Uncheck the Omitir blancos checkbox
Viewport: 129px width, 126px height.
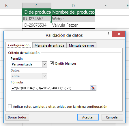coord(52,63)
